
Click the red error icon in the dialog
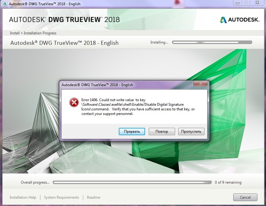74,102
